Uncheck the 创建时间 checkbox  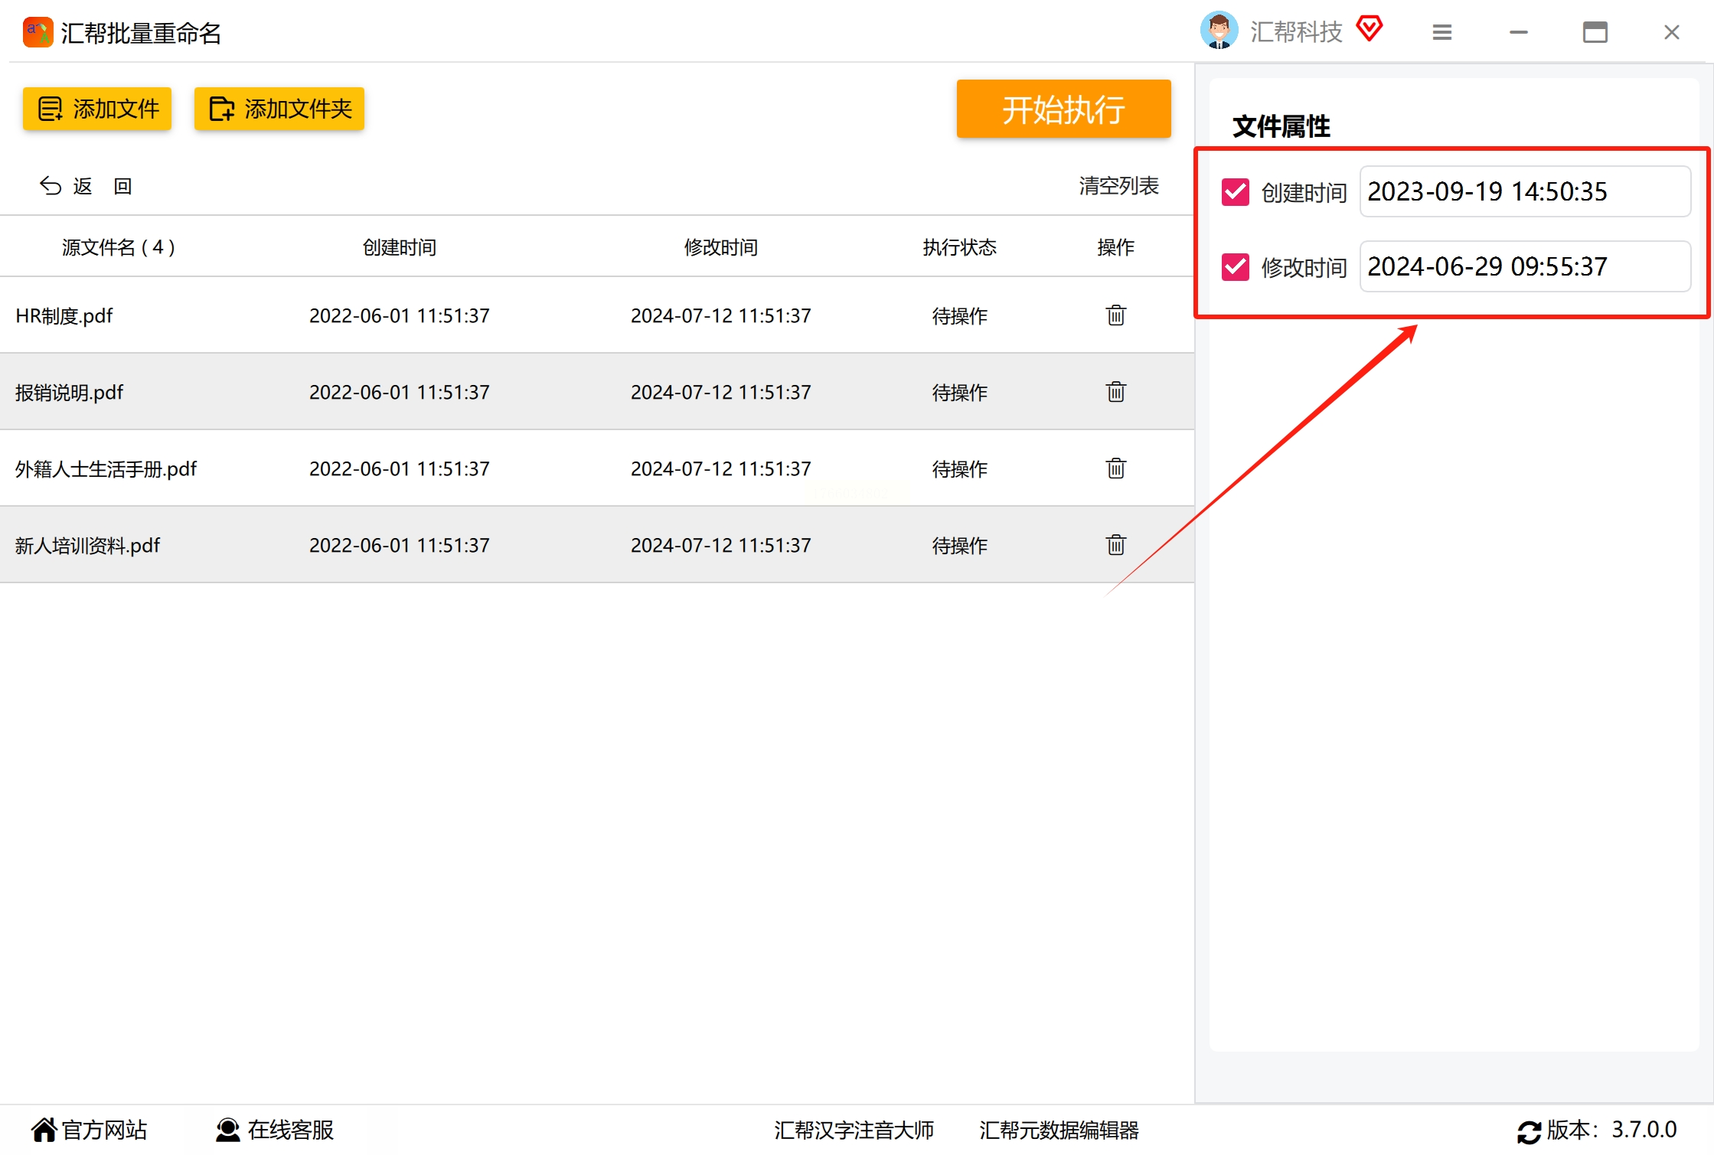pos(1235,191)
